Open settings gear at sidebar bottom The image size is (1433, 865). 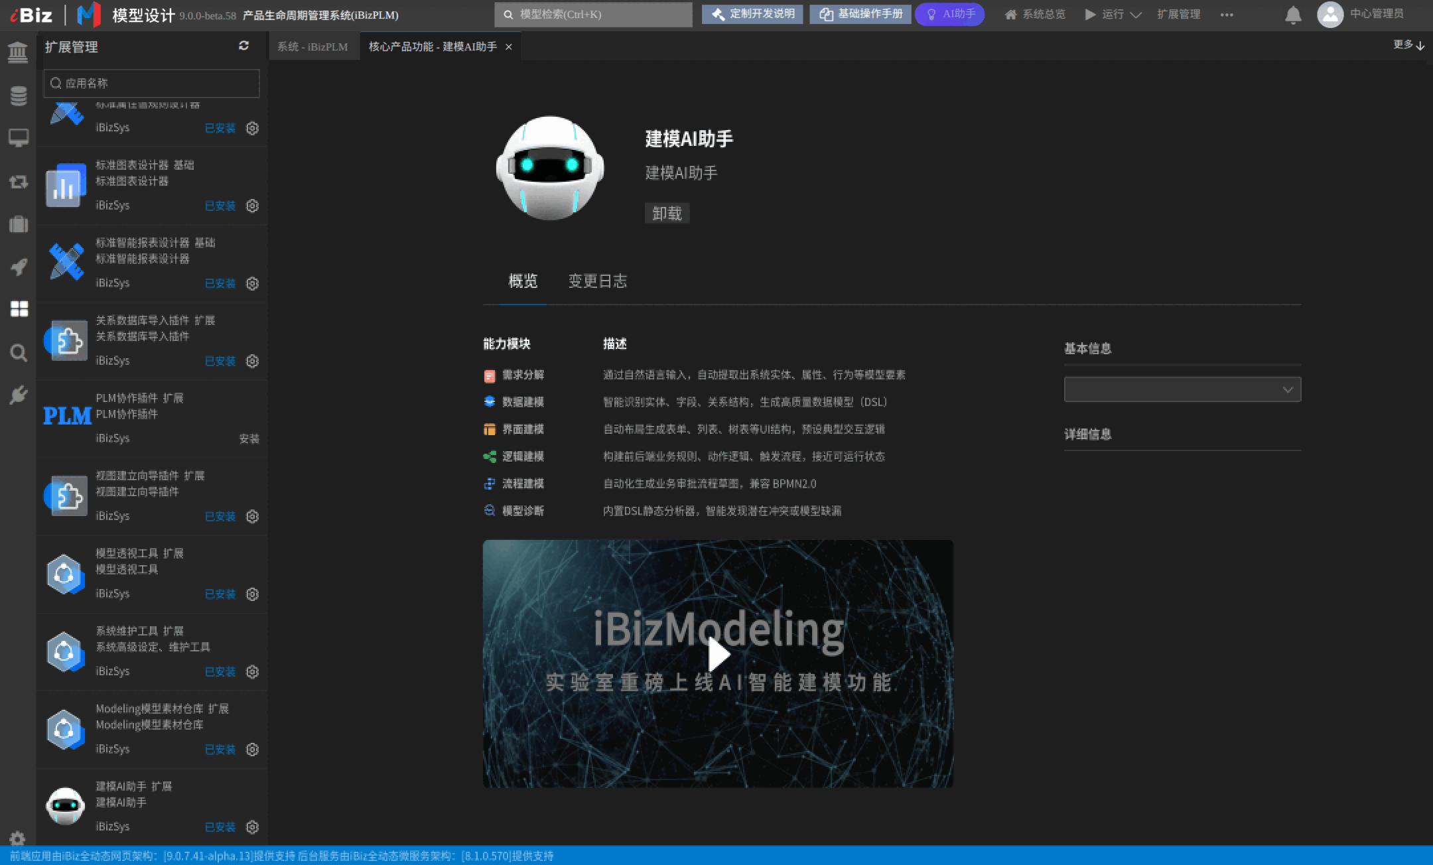[x=18, y=838]
